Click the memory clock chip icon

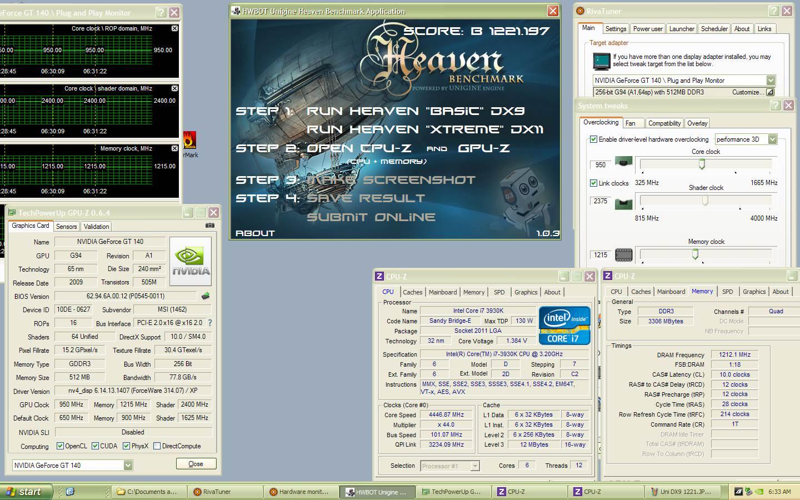(624, 255)
